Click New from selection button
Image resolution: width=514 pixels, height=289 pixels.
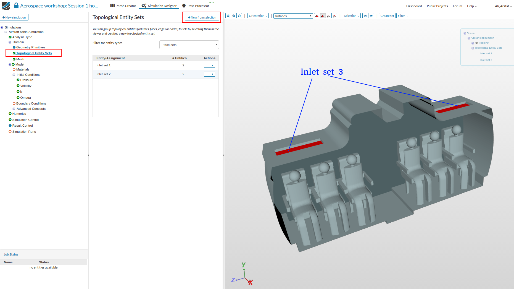point(202,17)
